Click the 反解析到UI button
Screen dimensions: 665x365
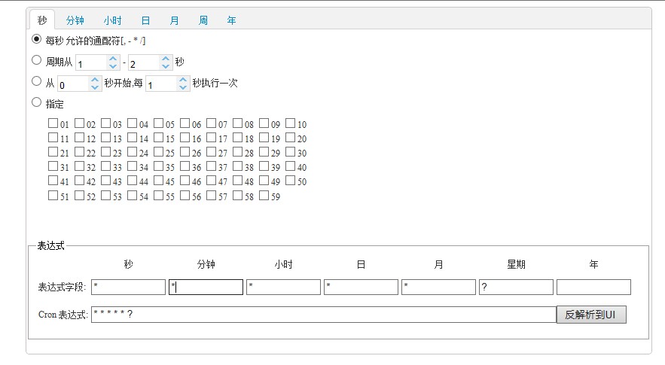[x=591, y=315]
